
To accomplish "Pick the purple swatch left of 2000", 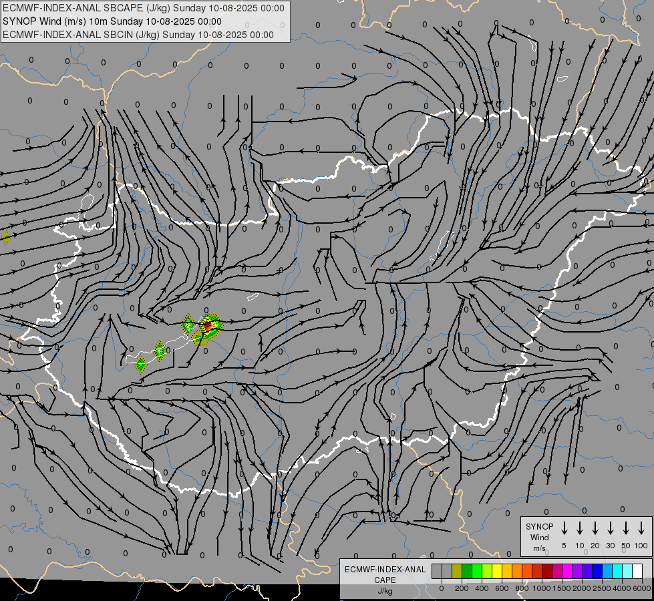I will tap(577, 571).
